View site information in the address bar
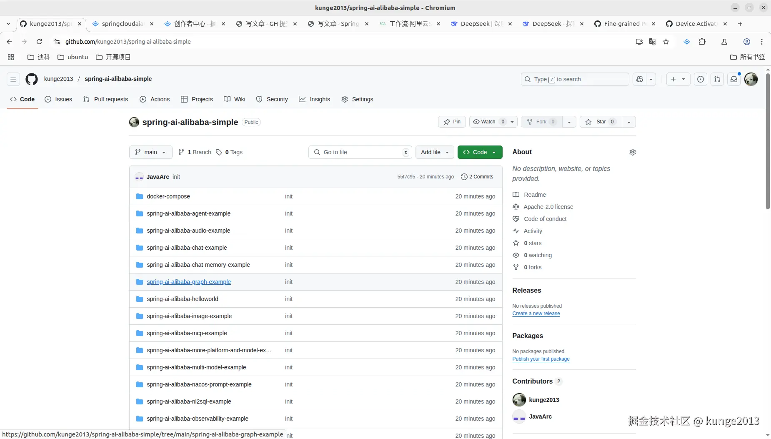 pos(57,42)
